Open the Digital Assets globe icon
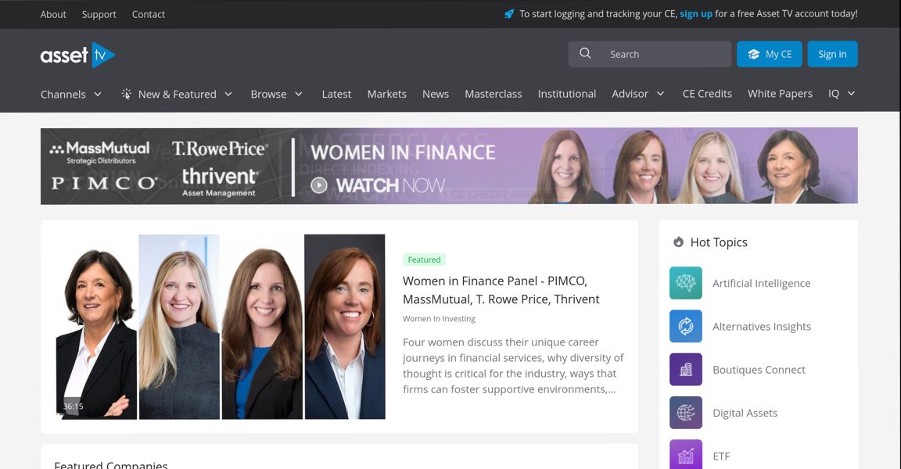The width and height of the screenshot is (901, 469). point(685,412)
